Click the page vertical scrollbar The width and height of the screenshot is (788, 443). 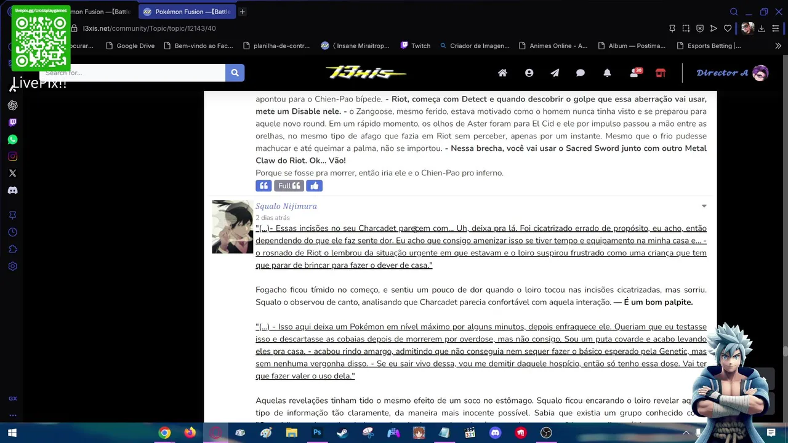coord(784,351)
